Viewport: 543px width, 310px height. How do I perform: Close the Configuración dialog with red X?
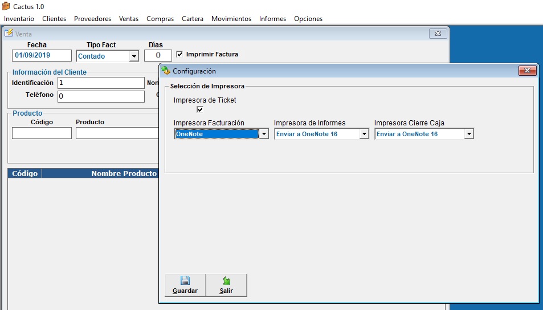[x=528, y=71]
